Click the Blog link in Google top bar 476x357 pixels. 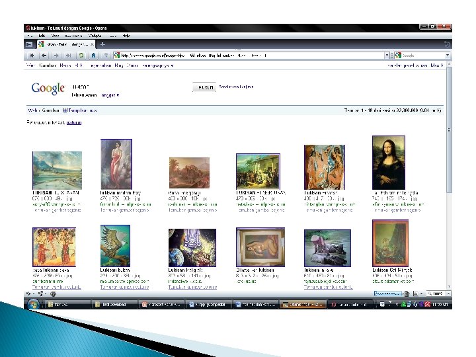(x=119, y=65)
